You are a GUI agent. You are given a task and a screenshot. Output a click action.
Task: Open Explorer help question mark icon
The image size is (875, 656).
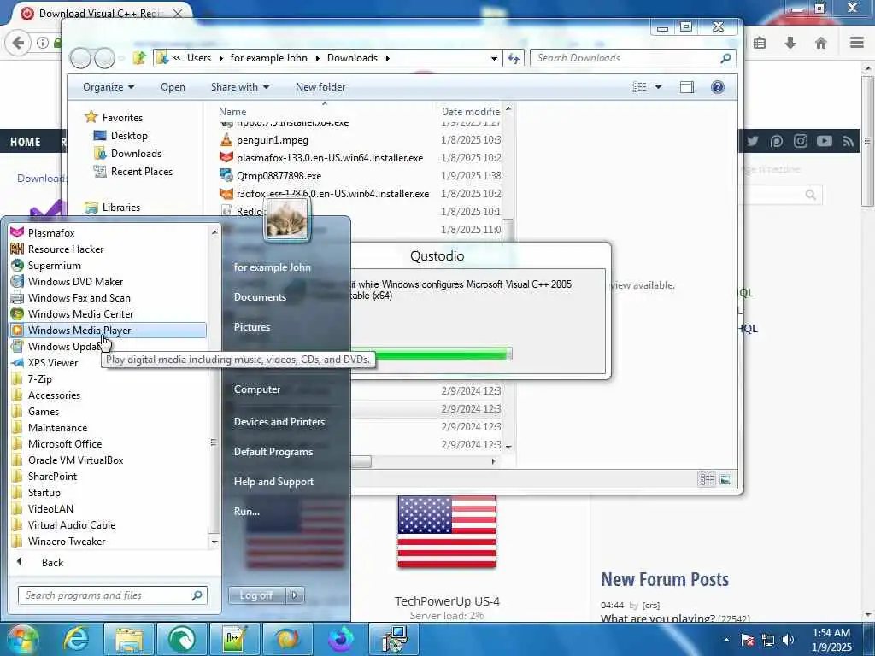[718, 87]
